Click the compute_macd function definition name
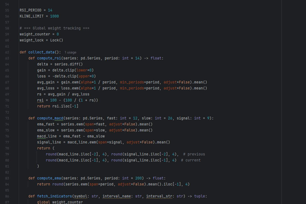This screenshot has height=204, width=306. coord(50,118)
